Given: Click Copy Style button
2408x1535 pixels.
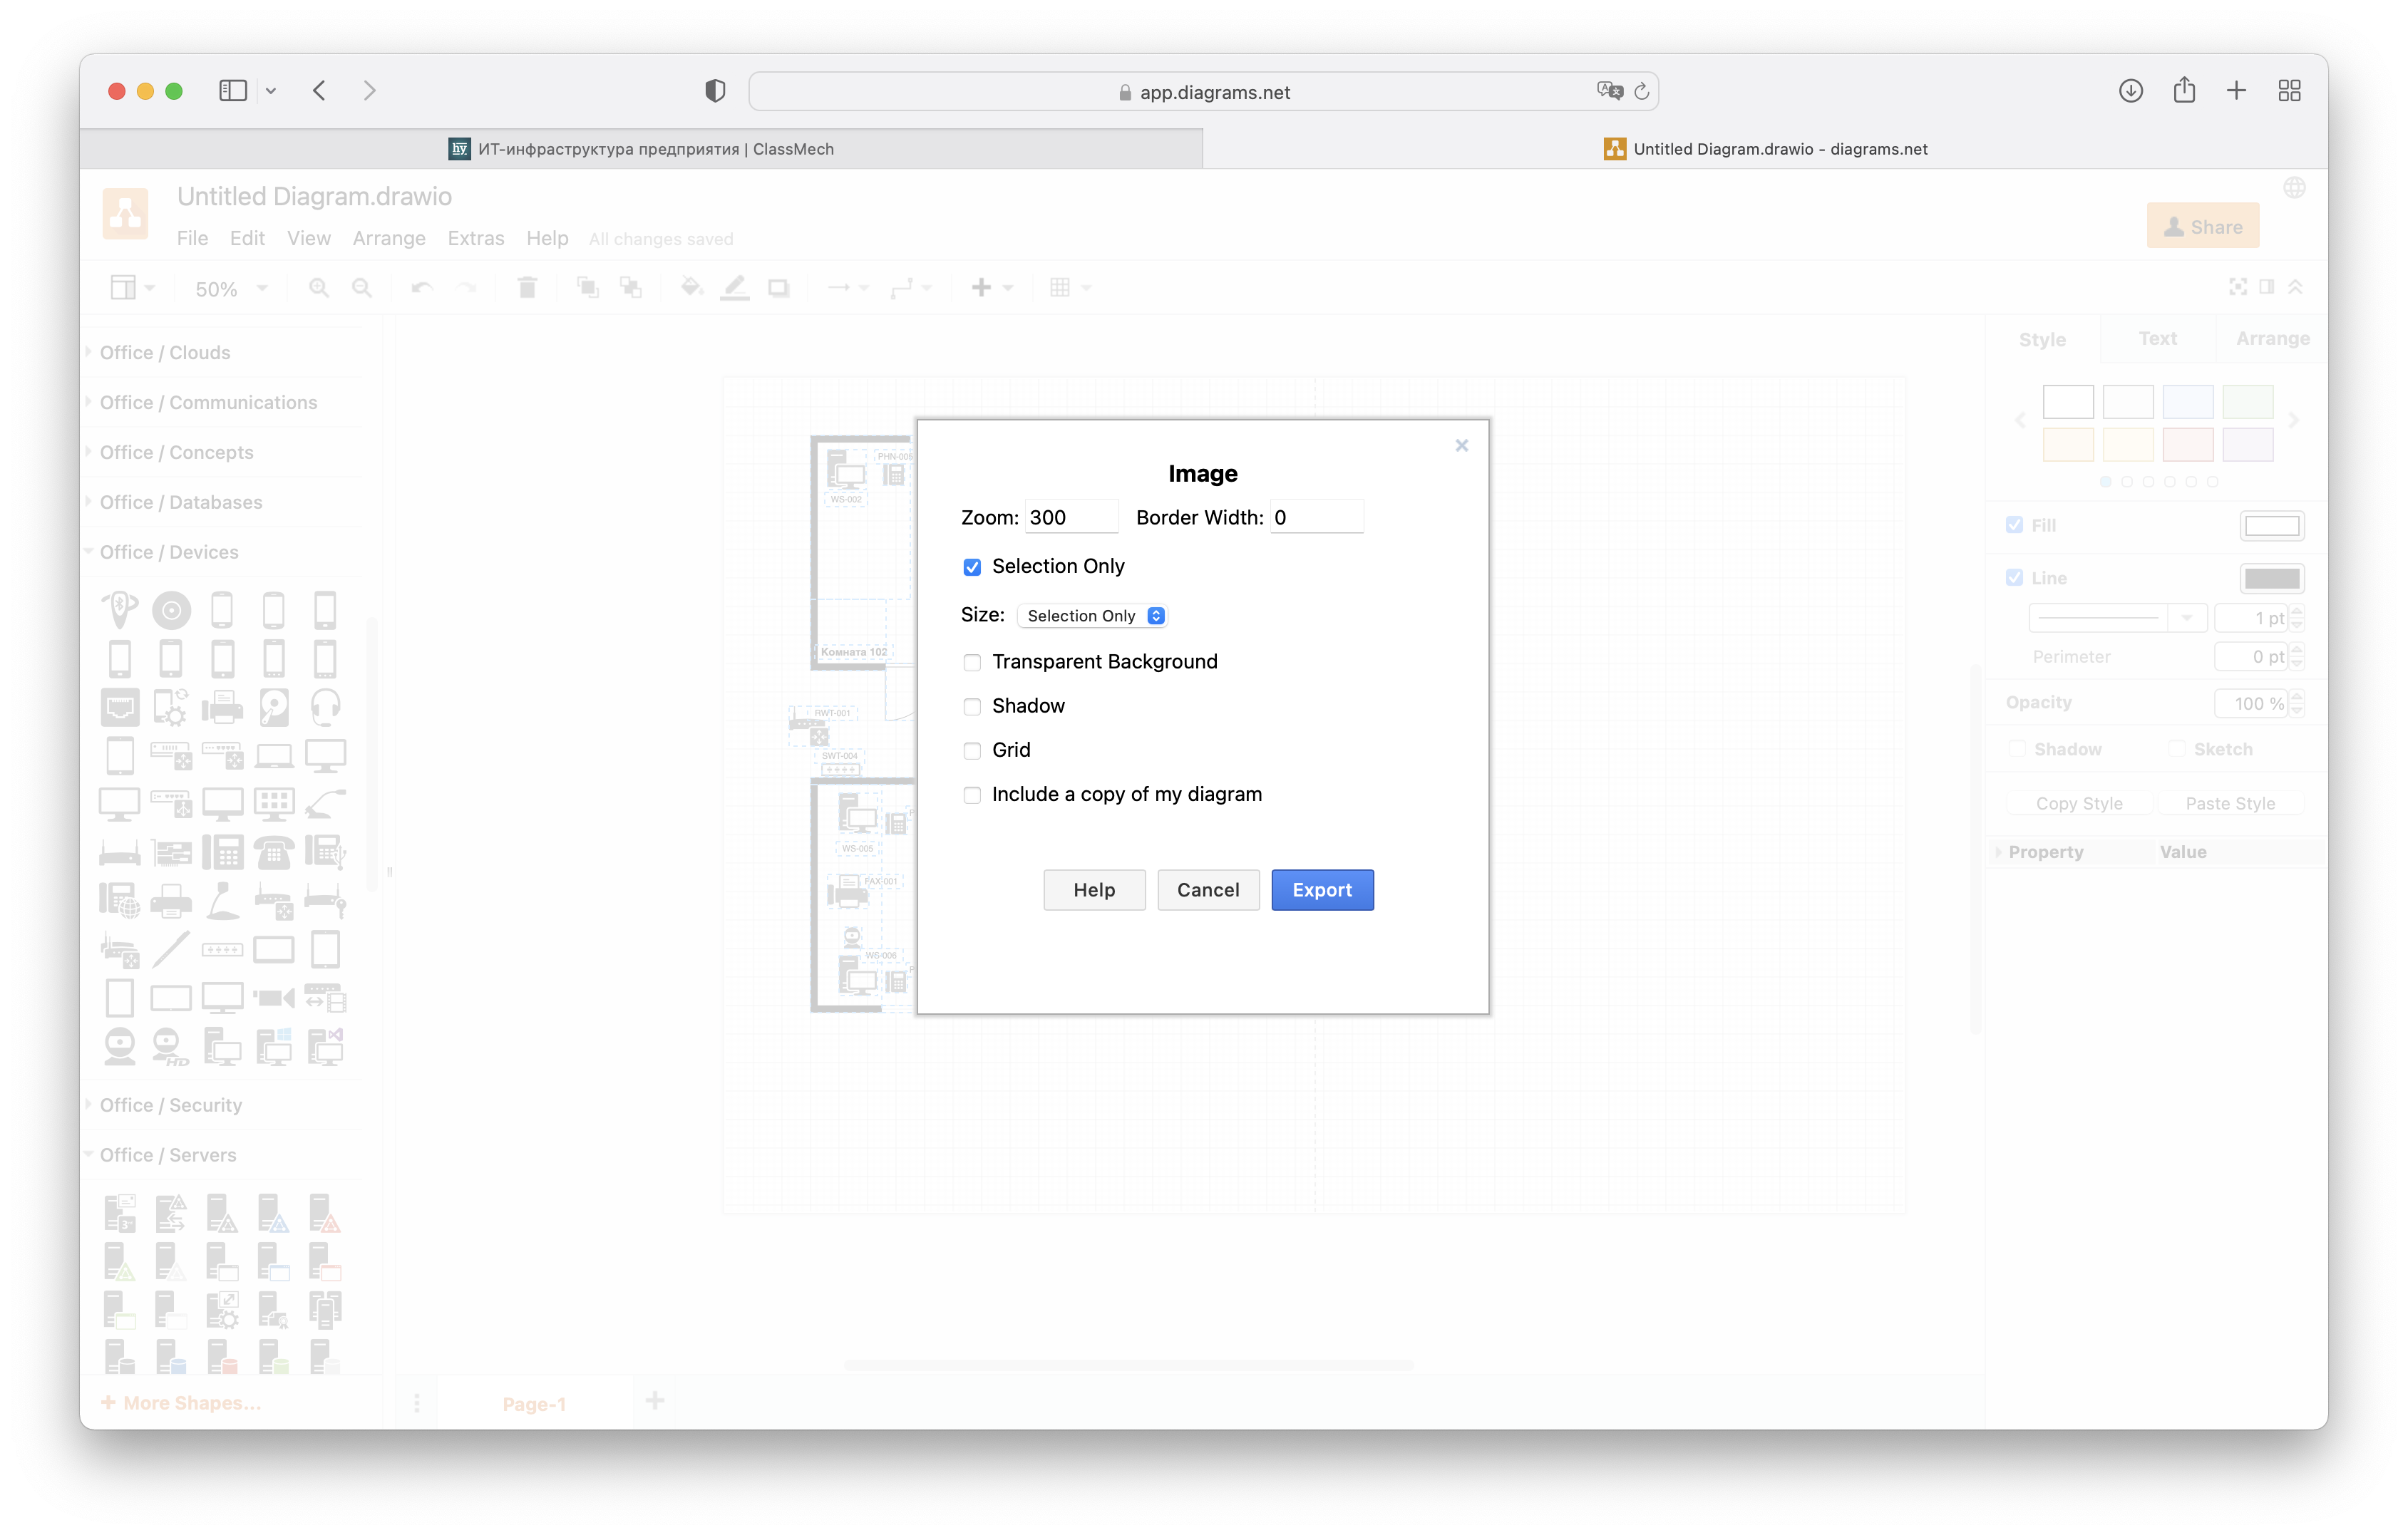Looking at the screenshot, I should point(2079,803).
